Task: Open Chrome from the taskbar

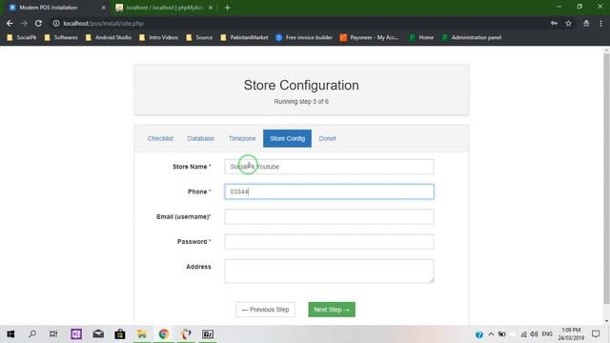Action: pos(164,334)
